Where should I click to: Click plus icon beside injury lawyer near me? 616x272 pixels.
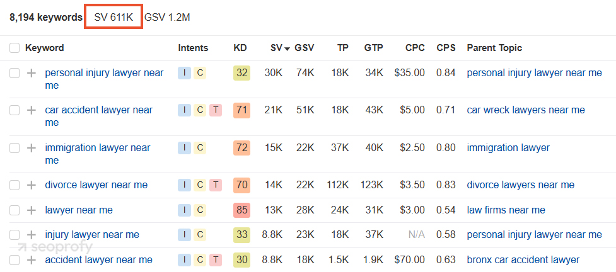(x=32, y=235)
